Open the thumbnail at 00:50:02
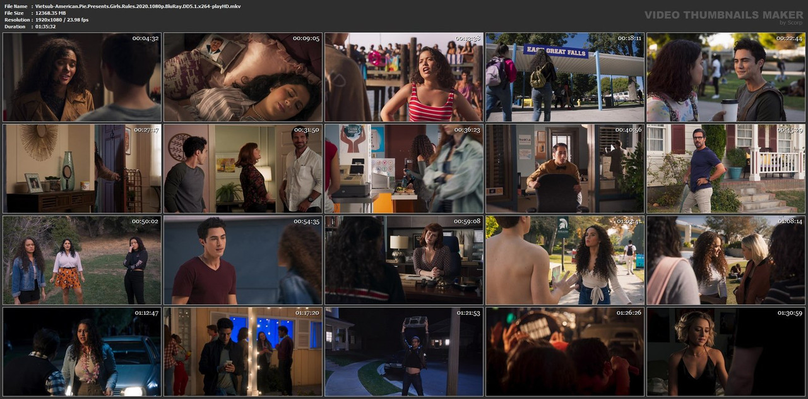Viewport: 808px width, 399px height. 82,260
